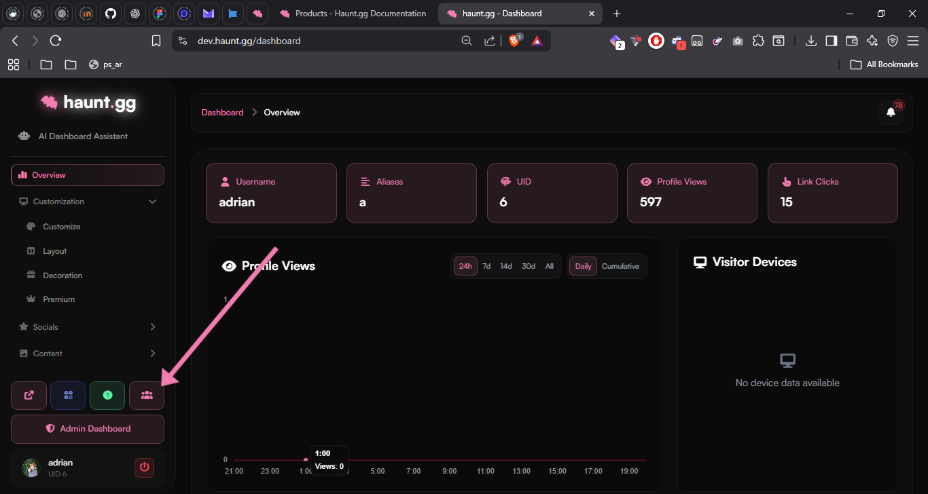928x494 pixels.
Task: Open Brave Shields lion icon
Action: (515, 41)
